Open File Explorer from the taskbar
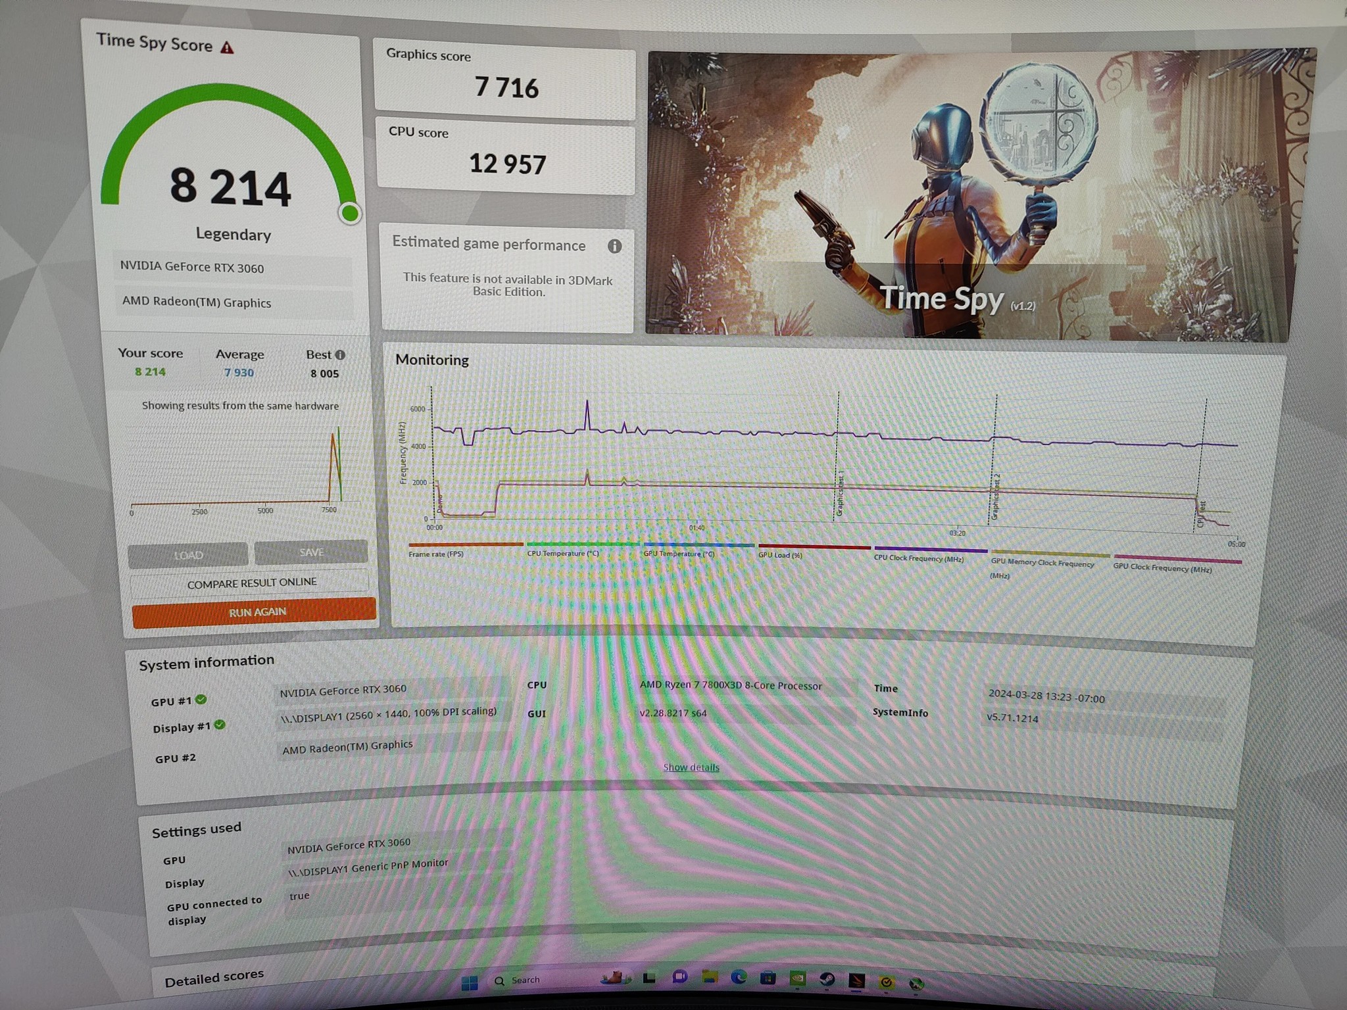This screenshot has height=1010, width=1347. coord(710,976)
